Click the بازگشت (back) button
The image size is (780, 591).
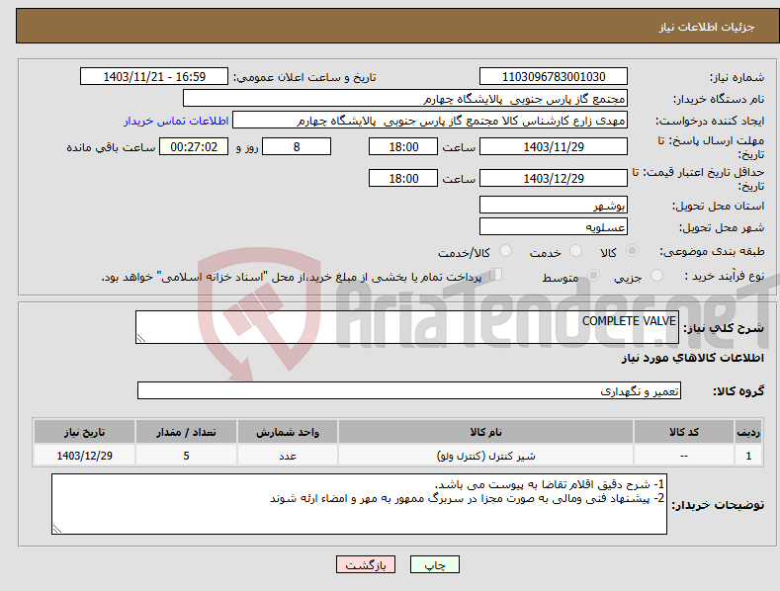point(366,564)
